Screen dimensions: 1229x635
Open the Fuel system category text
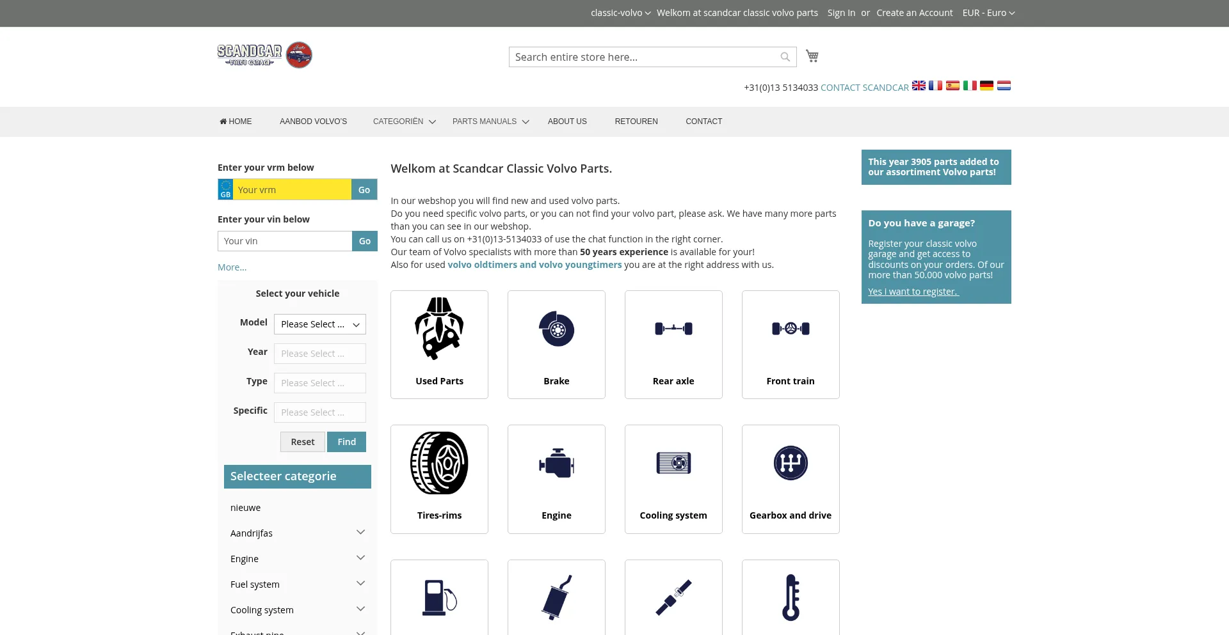click(x=255, y=584)
